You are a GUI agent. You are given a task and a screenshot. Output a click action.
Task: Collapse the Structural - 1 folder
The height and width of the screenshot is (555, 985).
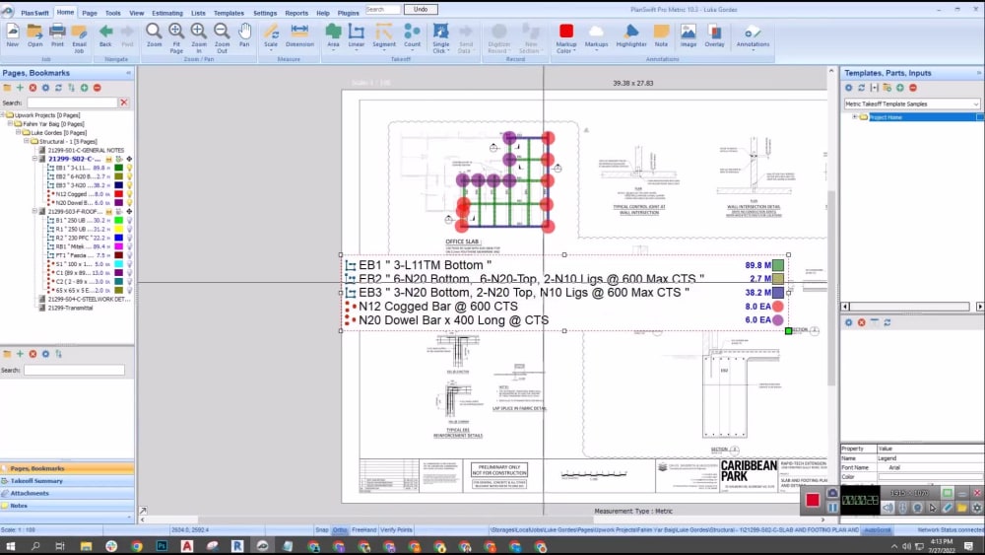(27, 141)
